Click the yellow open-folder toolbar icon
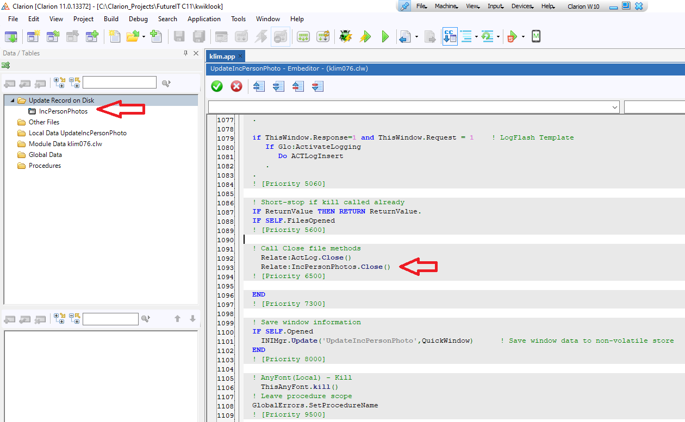685x422 pixels. (x=132, y=36)
